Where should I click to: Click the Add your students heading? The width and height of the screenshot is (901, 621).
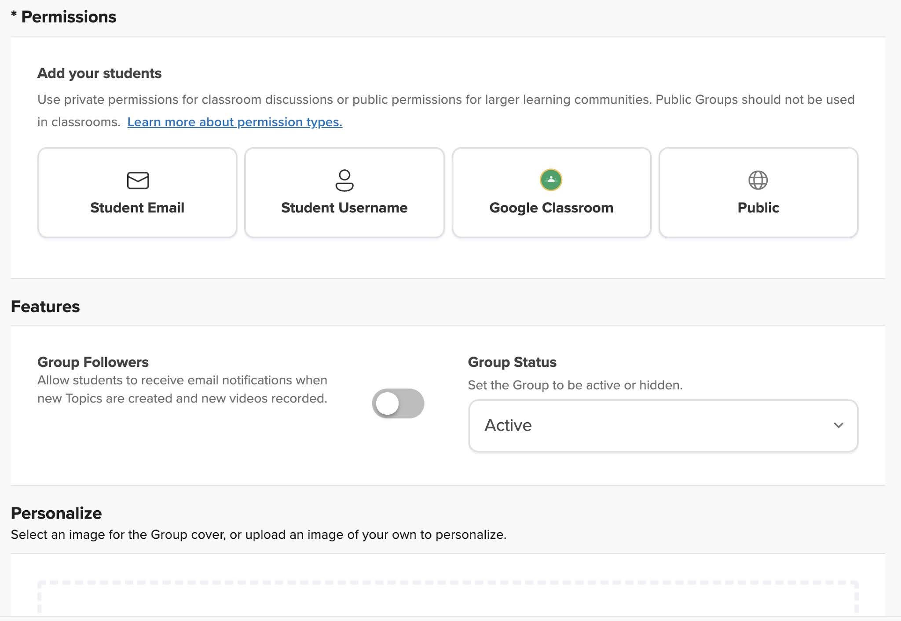pyautogui.click(x=99, y=73)
